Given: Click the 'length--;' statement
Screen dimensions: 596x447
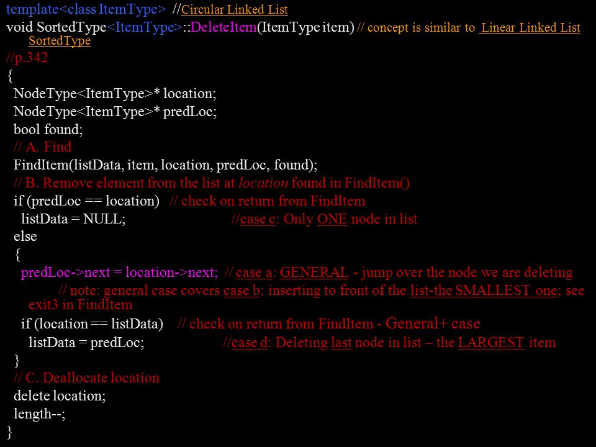Looking at the screenshot, I should point(40,413).
